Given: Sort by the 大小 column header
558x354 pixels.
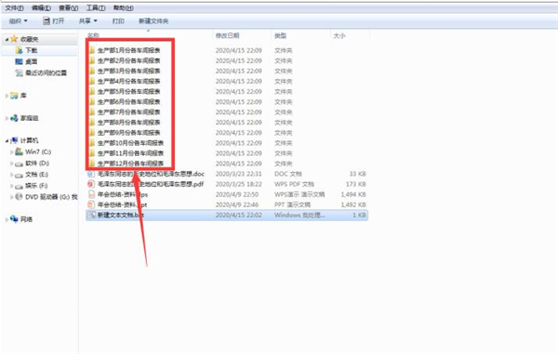Looking at the screenshot, I should pyautogui.click(x=339, y=35).
